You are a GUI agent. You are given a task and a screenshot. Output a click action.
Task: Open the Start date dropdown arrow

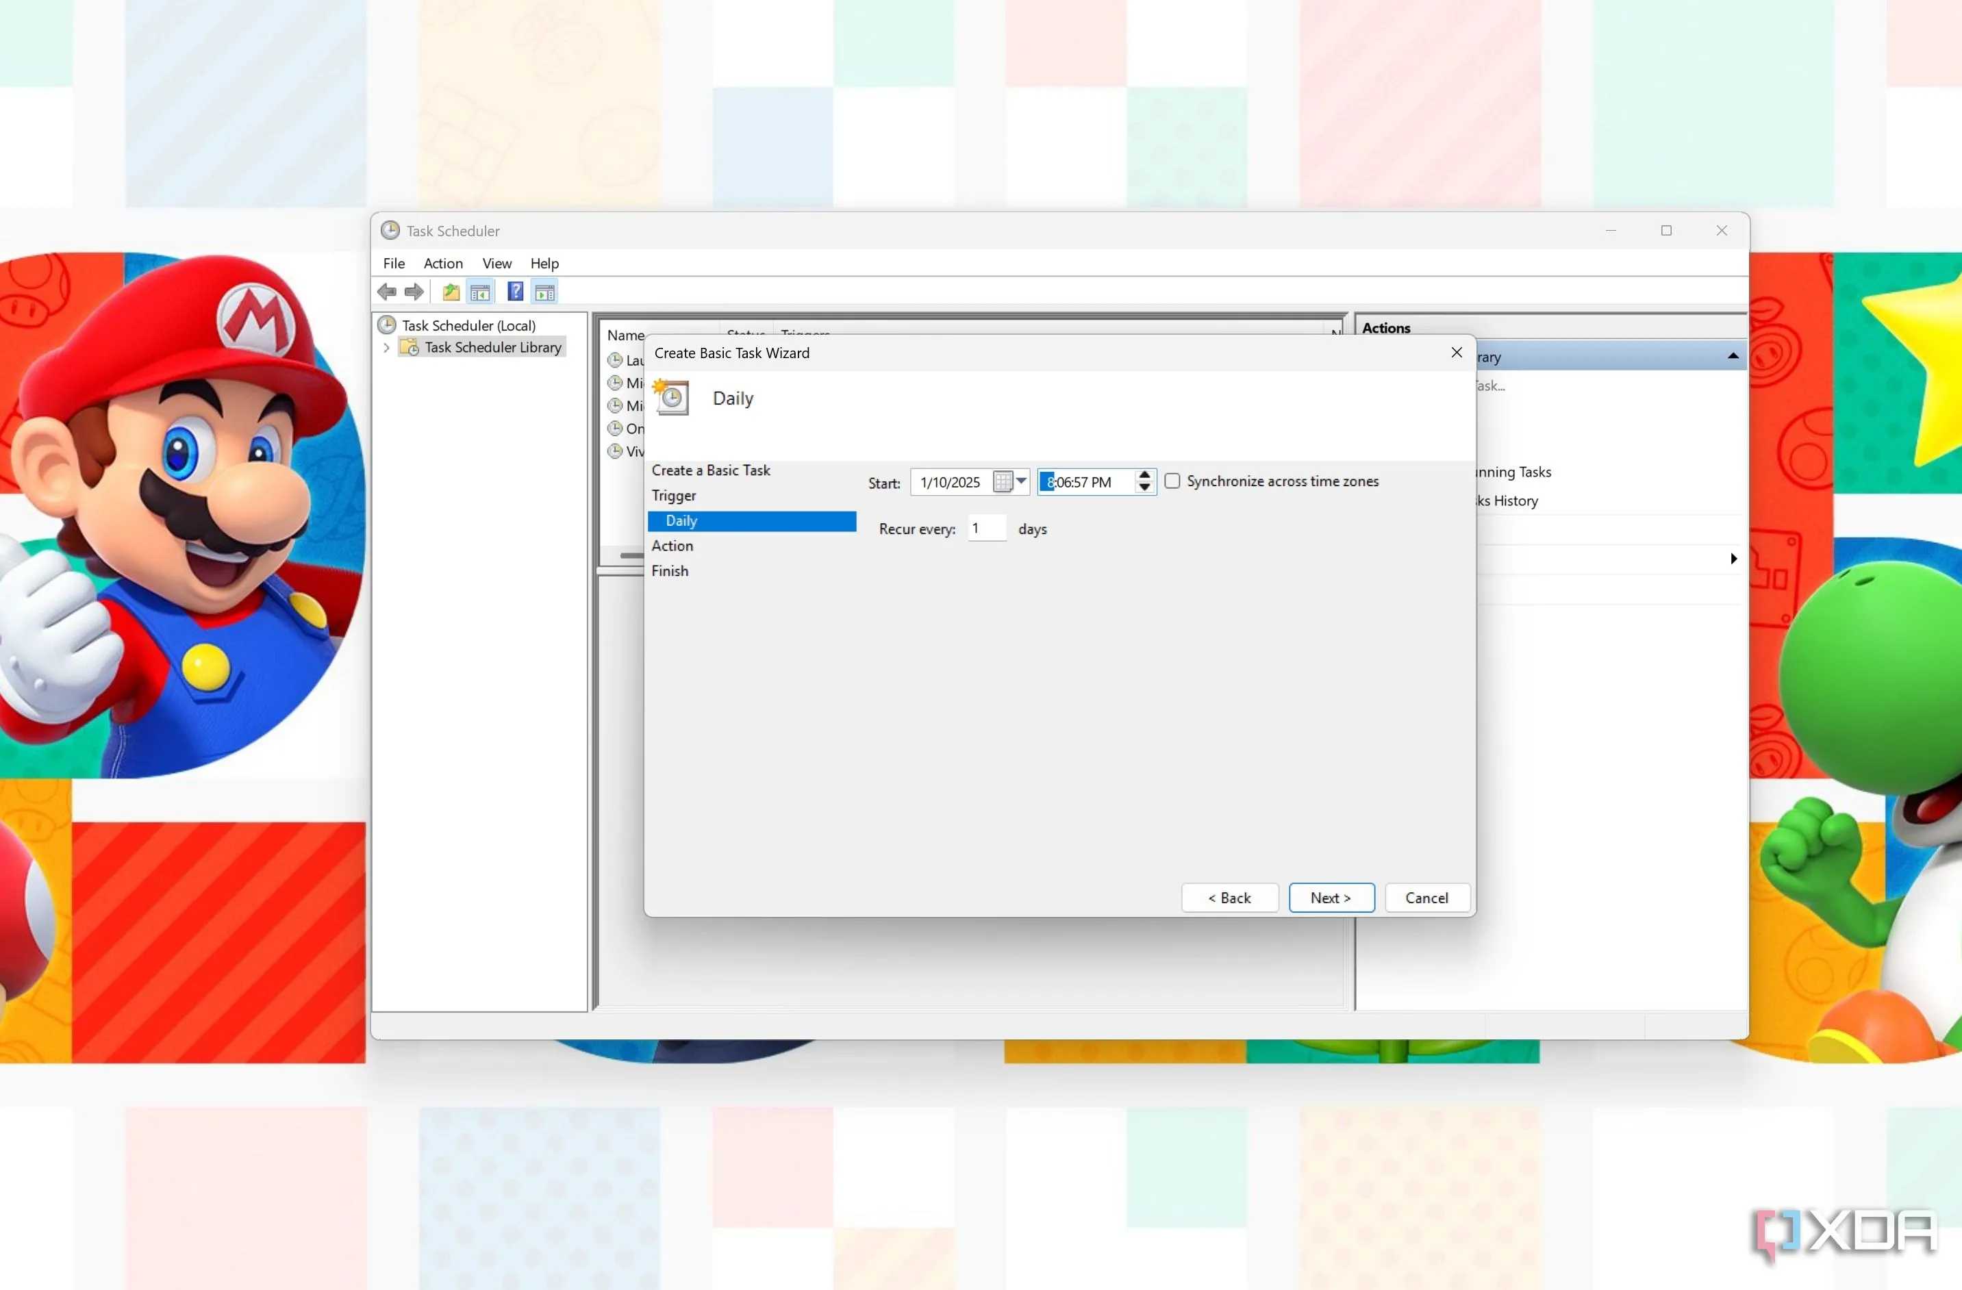tap(1021, 481)
